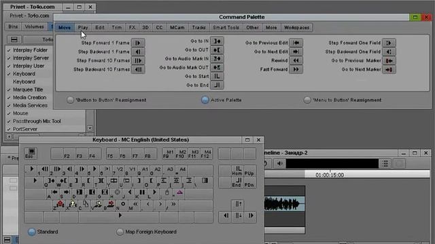This screenshot has height=244, width=435.
Task: Click the PUp key on Keyboard window
Action: tap(249, 171)
